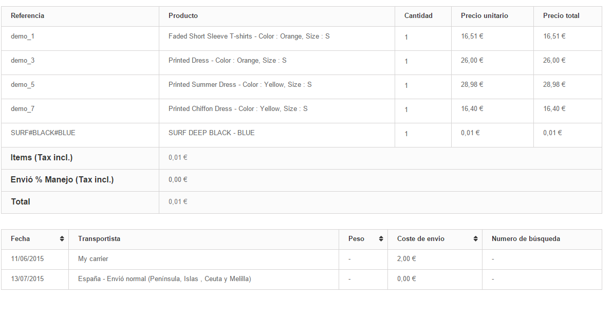This screenshot has width=612, height=333.
Task: Click the Cantidad column header
Action: 418,15
